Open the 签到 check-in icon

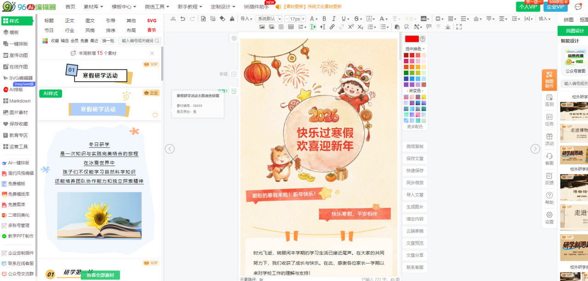[x=549, y=100]
